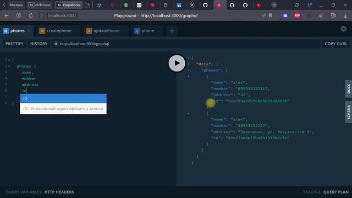Open the TRACING panel
352x198 pixels.
(312, 192)
